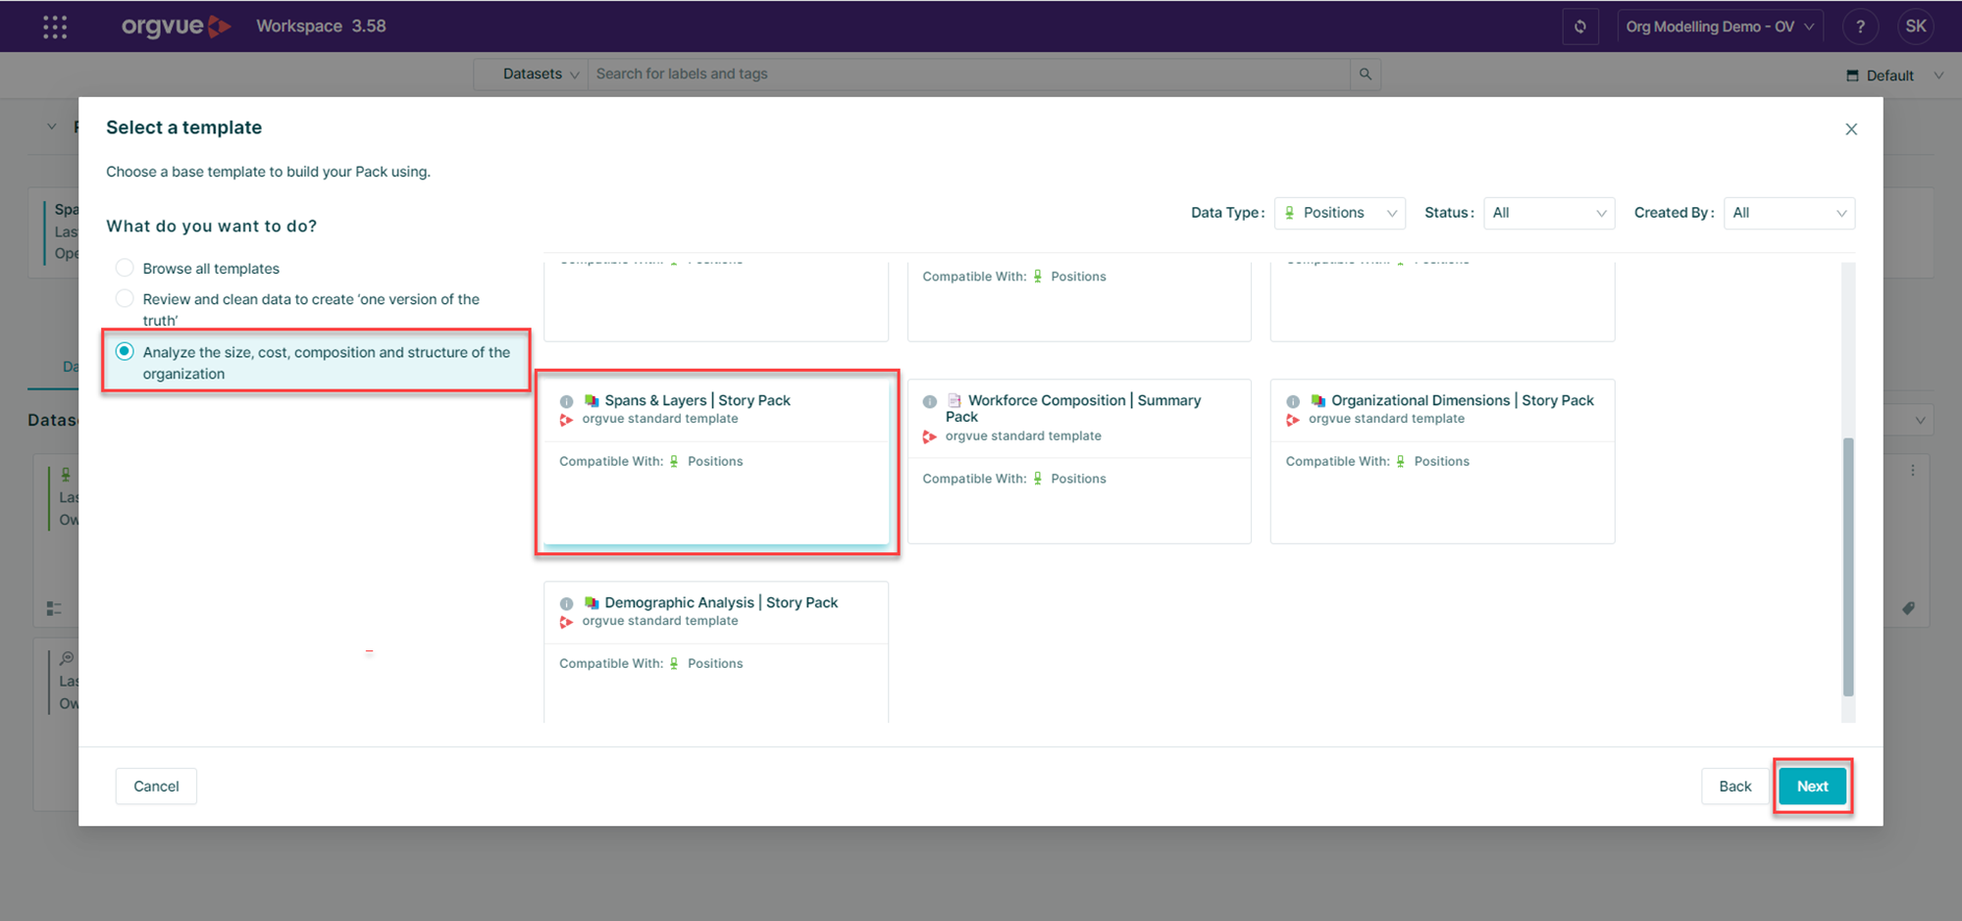Click Story Pack icon on Spans & Layers card
The image size is (1962, 921).
click(x=592, y=400)
